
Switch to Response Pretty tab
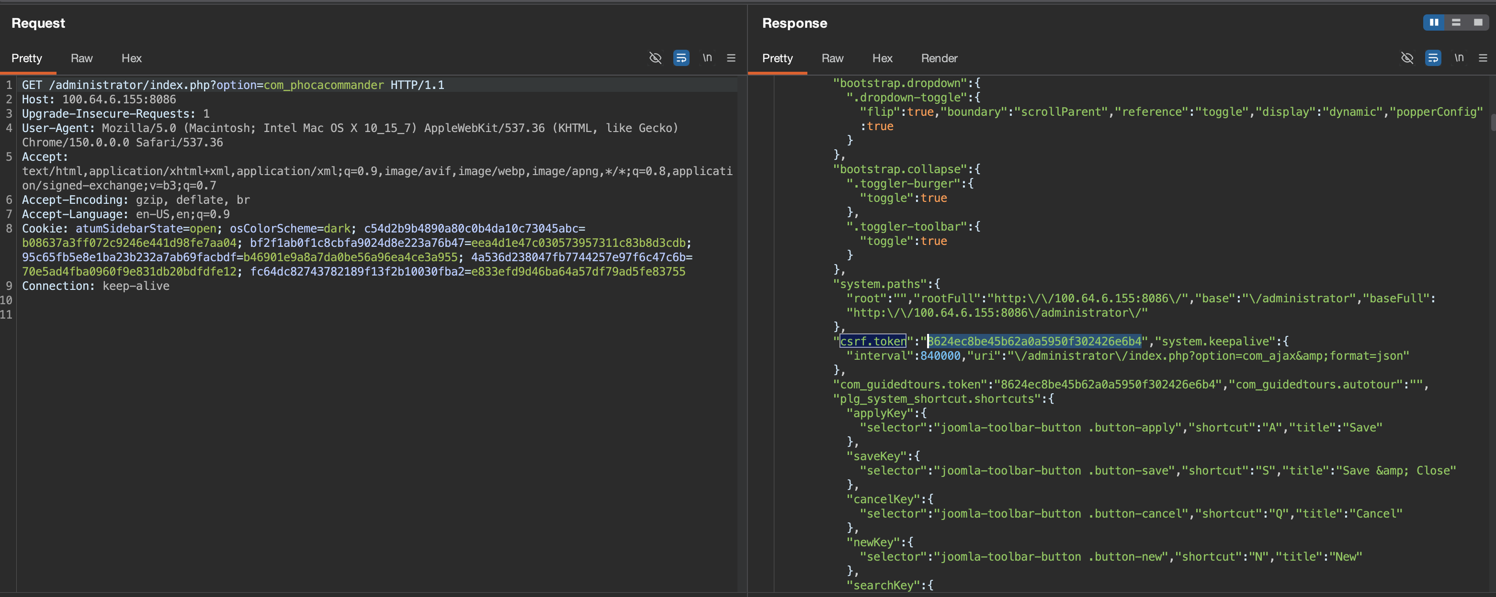click(778, 58)
